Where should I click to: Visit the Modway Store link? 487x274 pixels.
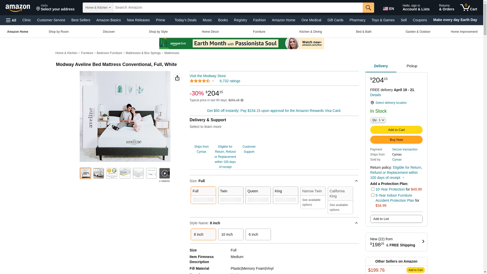click(x=207, y=76)
